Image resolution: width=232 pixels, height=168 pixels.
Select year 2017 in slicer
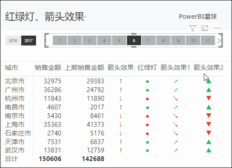pos(29,40)
